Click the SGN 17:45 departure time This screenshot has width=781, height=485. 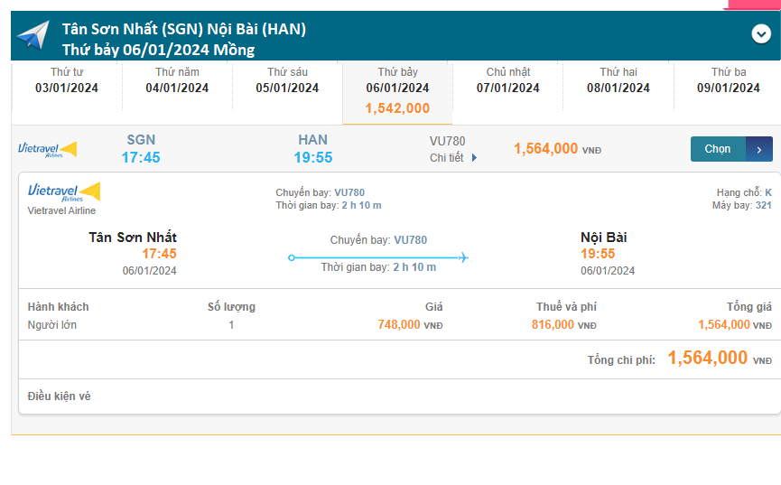141,157
